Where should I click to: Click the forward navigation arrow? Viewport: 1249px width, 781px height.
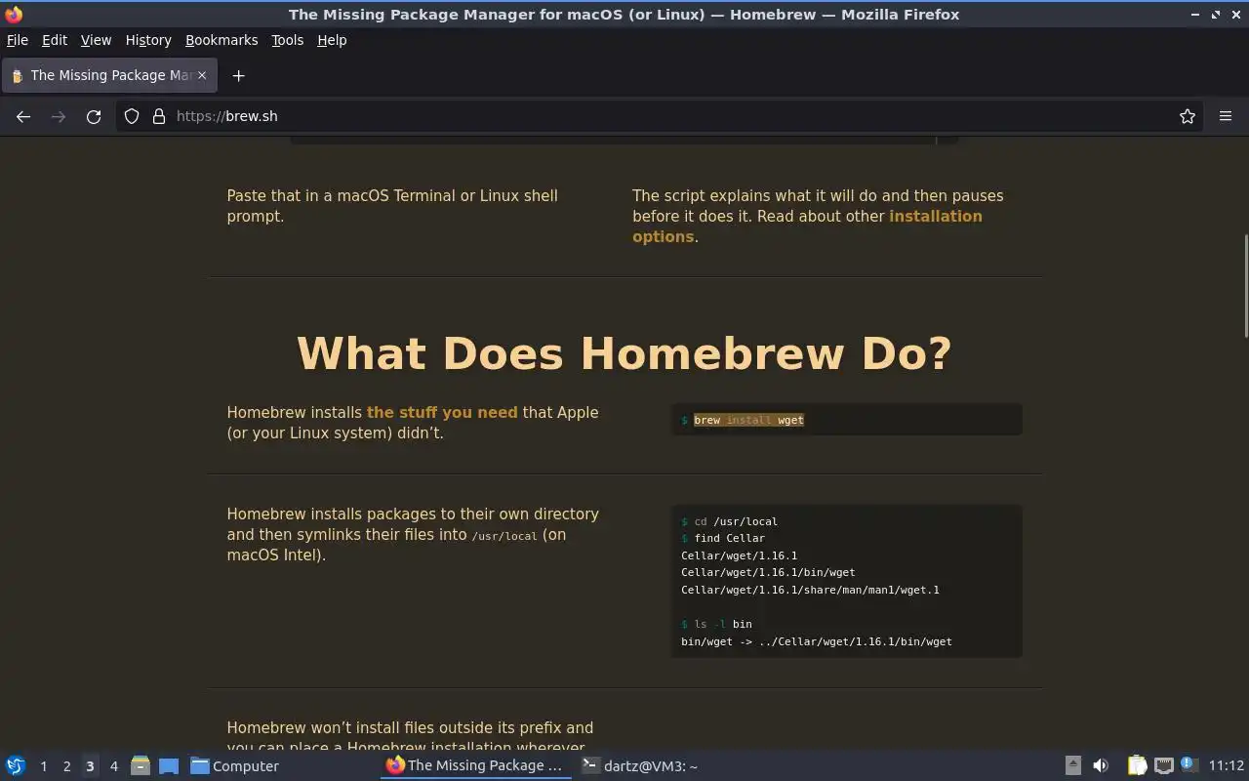coord(59,116)
